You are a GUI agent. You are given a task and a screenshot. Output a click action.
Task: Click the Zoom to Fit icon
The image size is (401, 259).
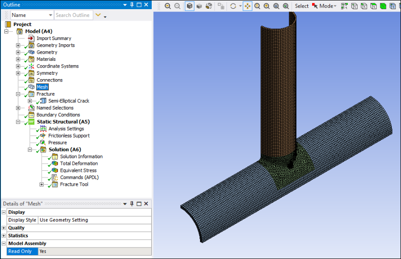[276, 6]
